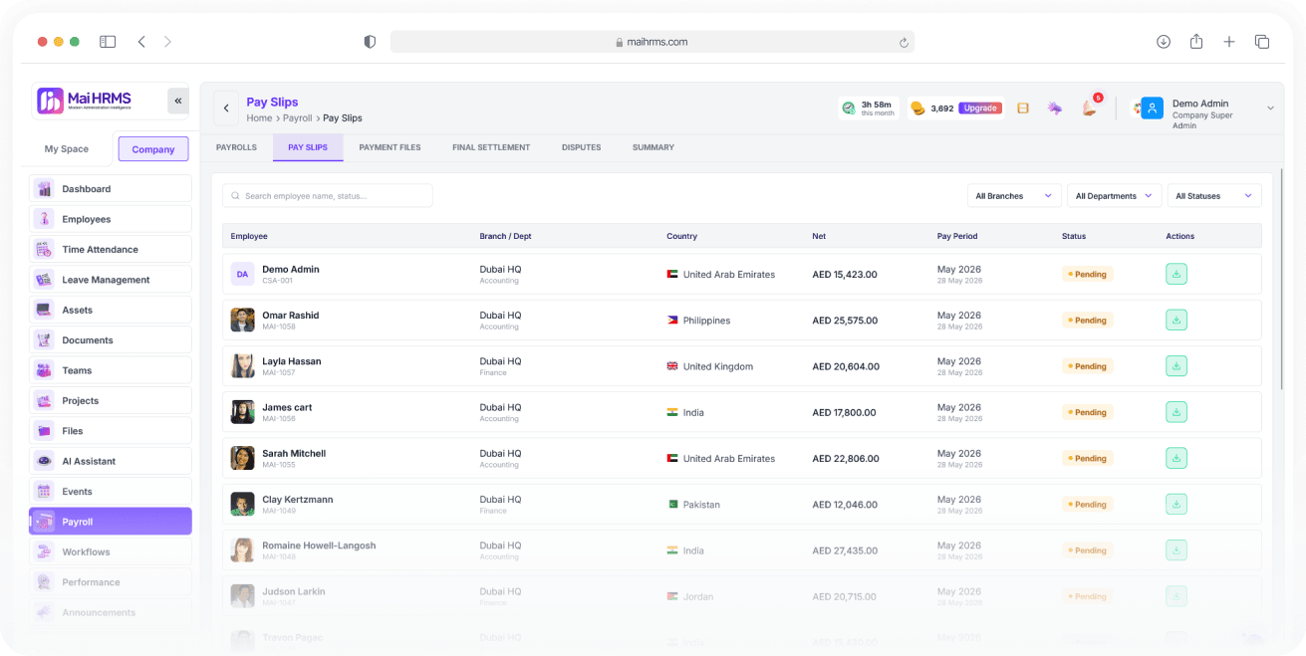Click the coins balance 3,692
The height and width of the screenshot is (656, 1306).
click(932, 108)
